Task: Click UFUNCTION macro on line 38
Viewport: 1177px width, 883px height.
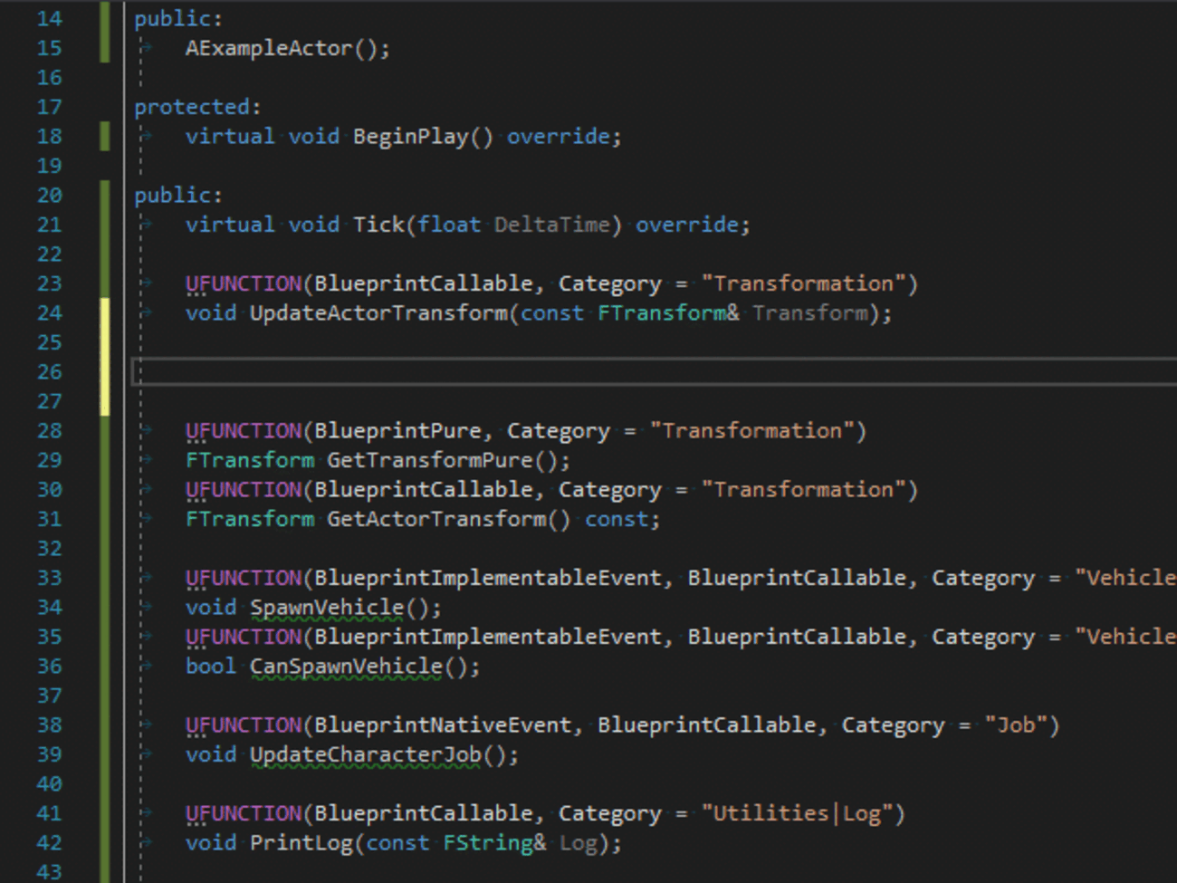Action: click(244, 725)
